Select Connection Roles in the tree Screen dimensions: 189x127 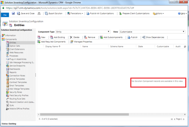click(16, 75)
